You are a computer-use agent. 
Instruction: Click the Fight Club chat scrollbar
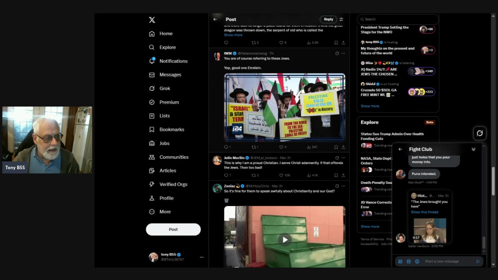click(x=484, y=243)
